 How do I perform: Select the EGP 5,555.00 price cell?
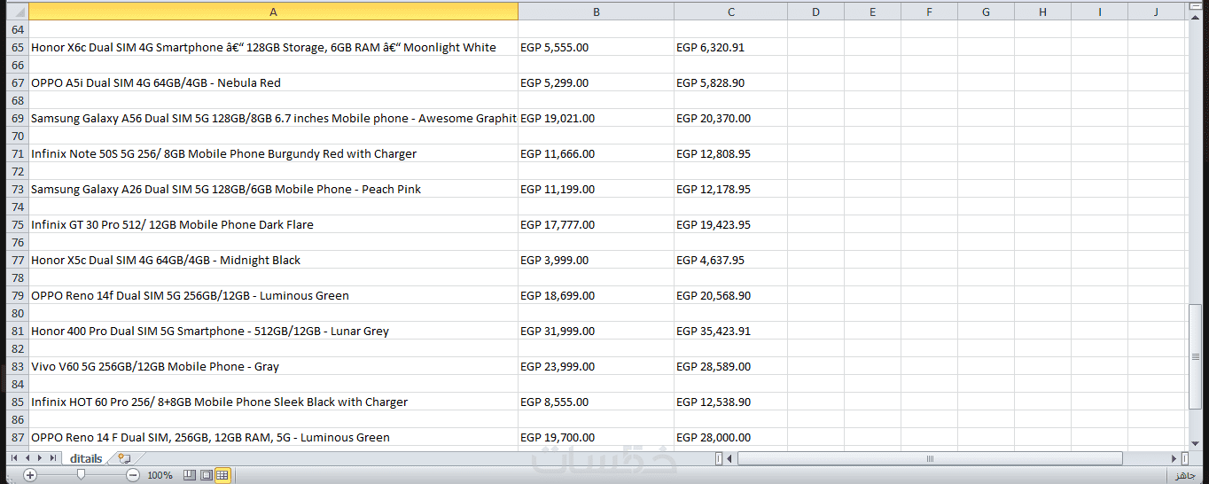coord(596,47)
